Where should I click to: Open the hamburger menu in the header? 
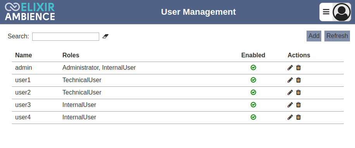[326, 12]
